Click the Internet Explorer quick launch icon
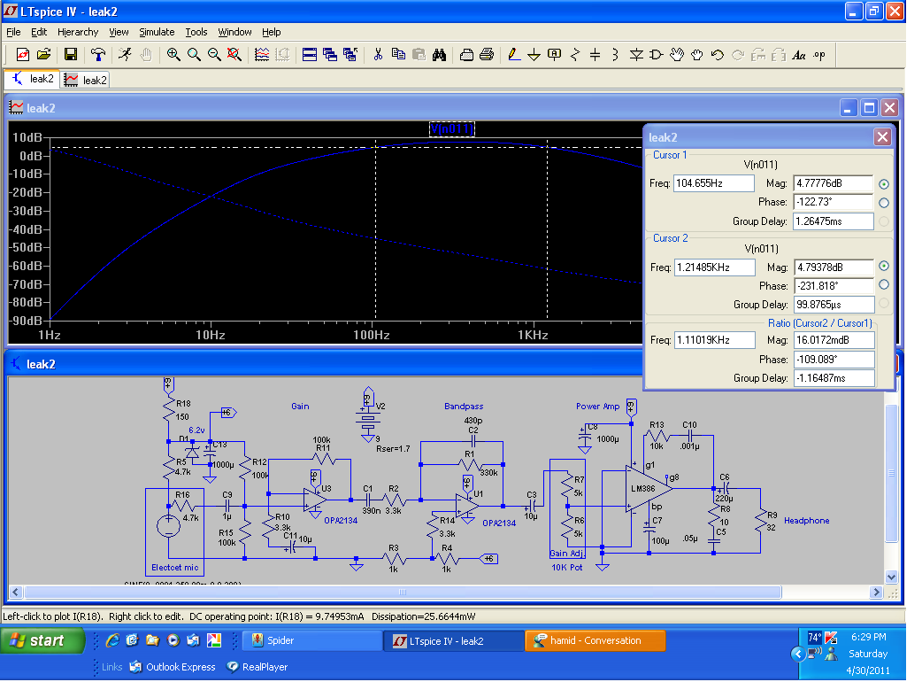 [111, 640]
